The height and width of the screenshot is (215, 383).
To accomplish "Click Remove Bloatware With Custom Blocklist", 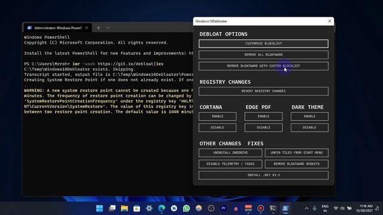I will point(263,66).
